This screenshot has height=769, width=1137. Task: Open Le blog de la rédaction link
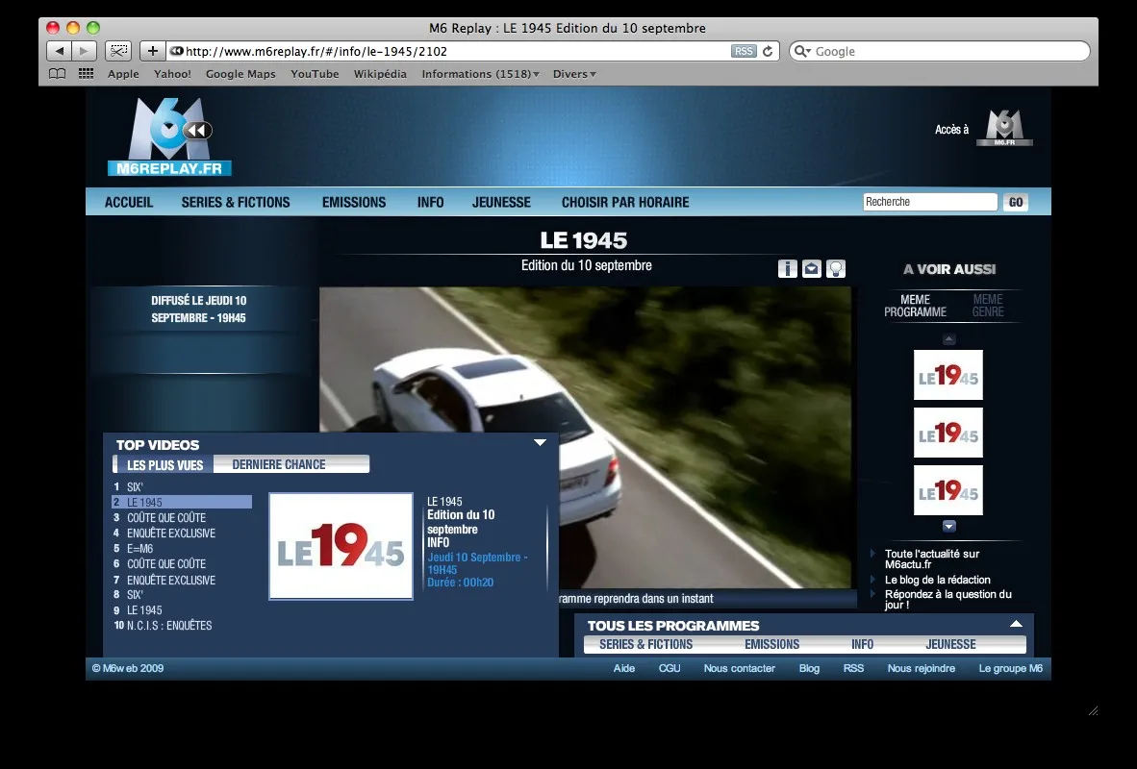pos(938,580)
